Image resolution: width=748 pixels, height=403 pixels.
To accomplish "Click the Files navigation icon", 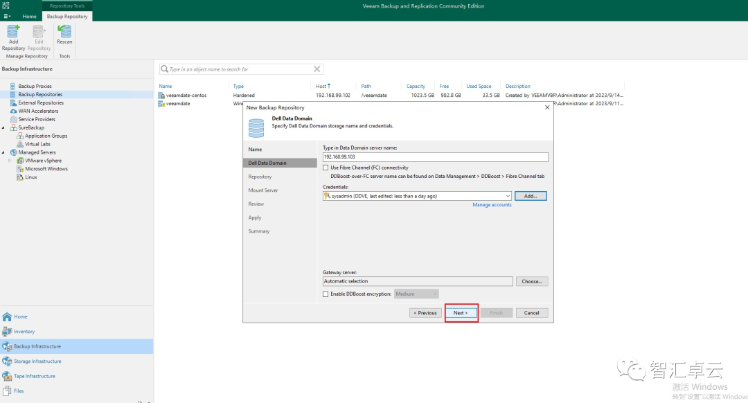I will [7, 391].
